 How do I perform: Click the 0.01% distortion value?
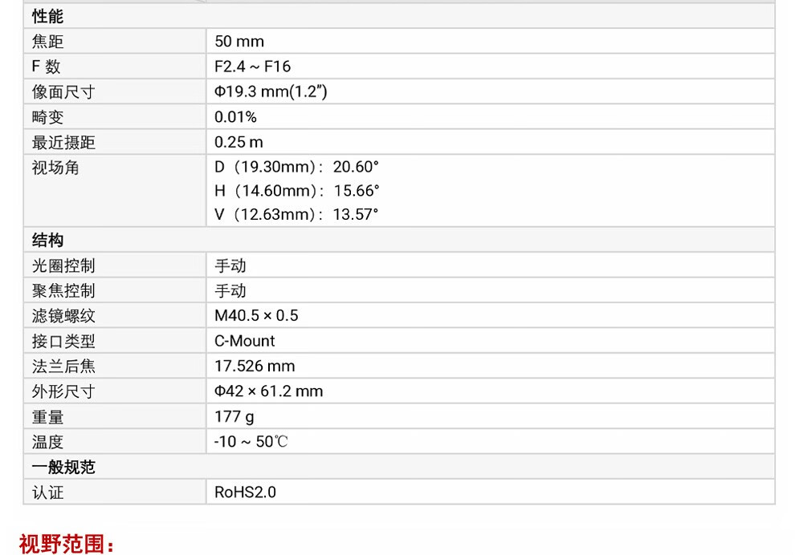[x=235, y=117]
